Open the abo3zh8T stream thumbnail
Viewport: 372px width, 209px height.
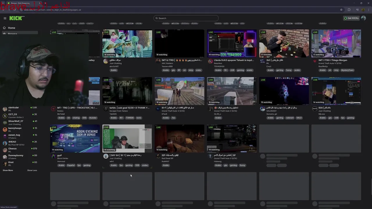click(127, 43)
